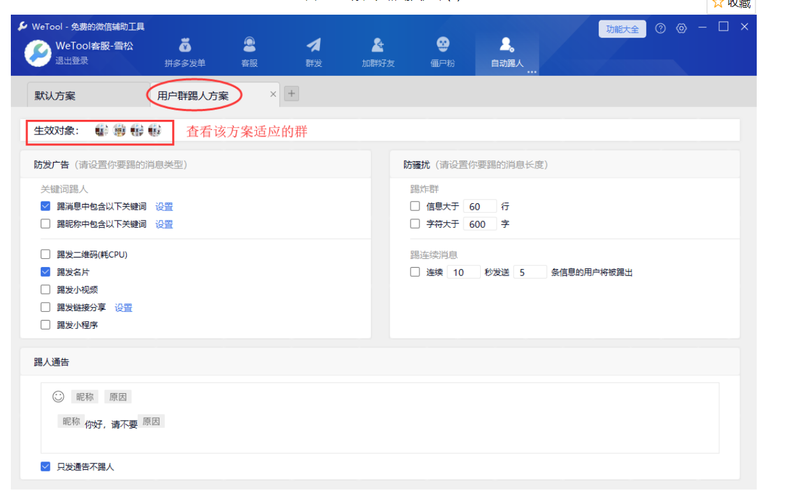
Task: Click the 收藏 favorite button at top right
Action: (731, 4)
